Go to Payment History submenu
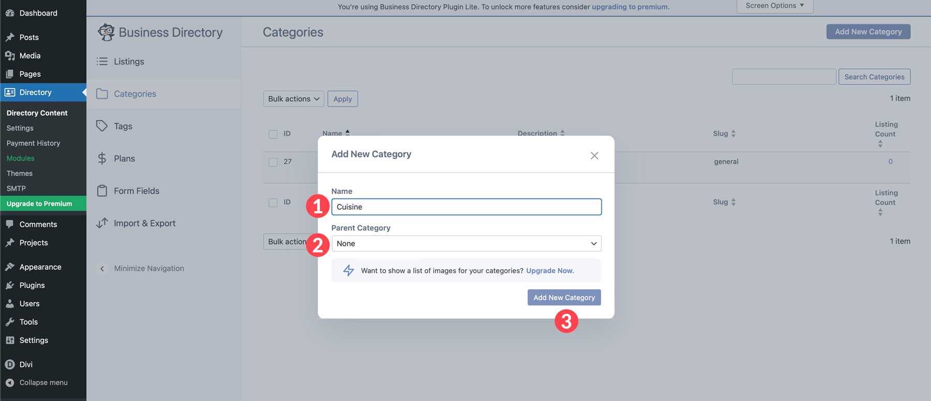The width and height of the screenshot is (931, 401). click(33, 143)
